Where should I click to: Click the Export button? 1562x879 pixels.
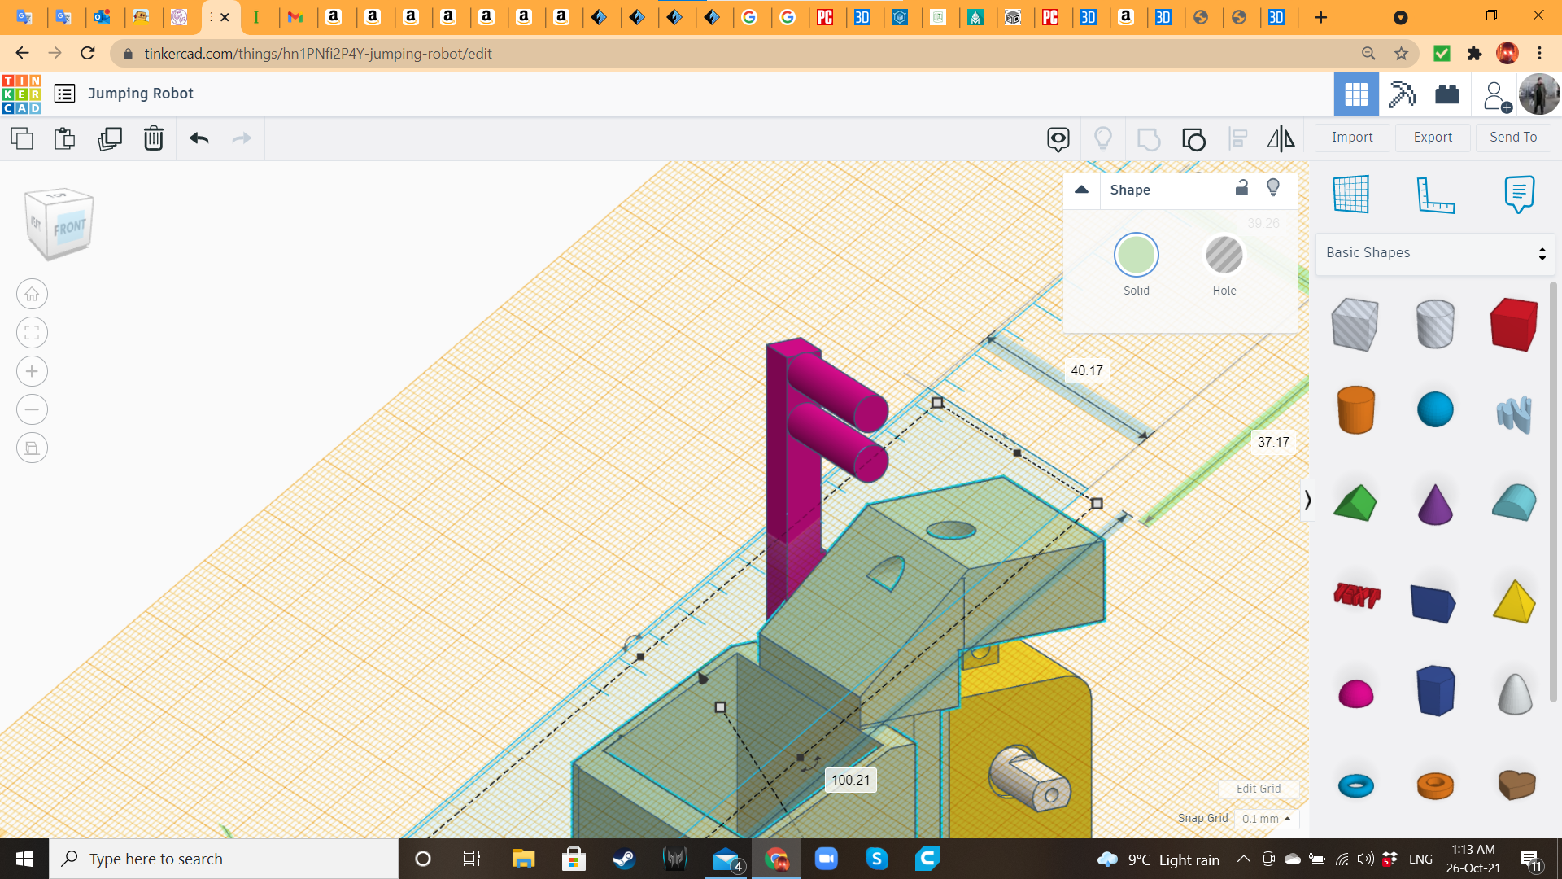click(x=1432, y=138)
